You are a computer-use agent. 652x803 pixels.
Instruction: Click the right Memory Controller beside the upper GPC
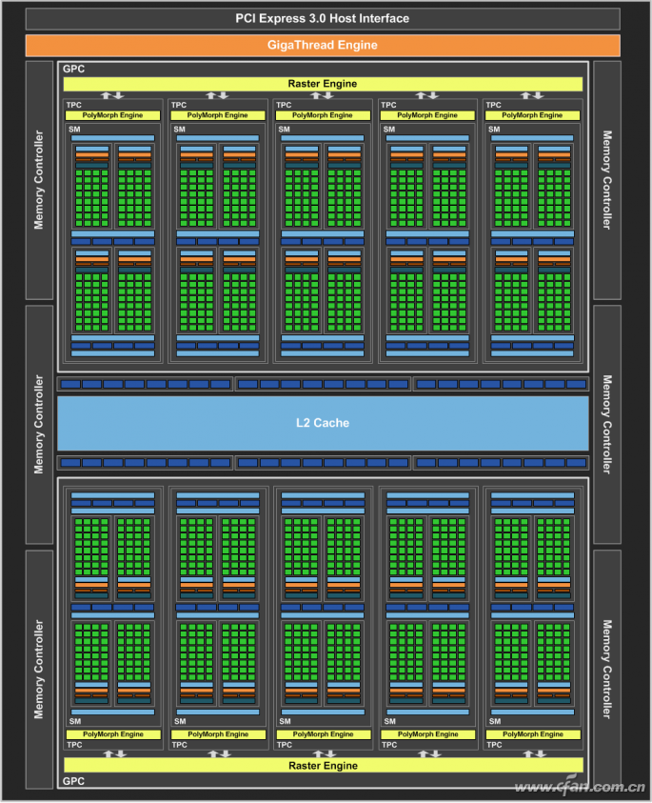click(607, 180)
